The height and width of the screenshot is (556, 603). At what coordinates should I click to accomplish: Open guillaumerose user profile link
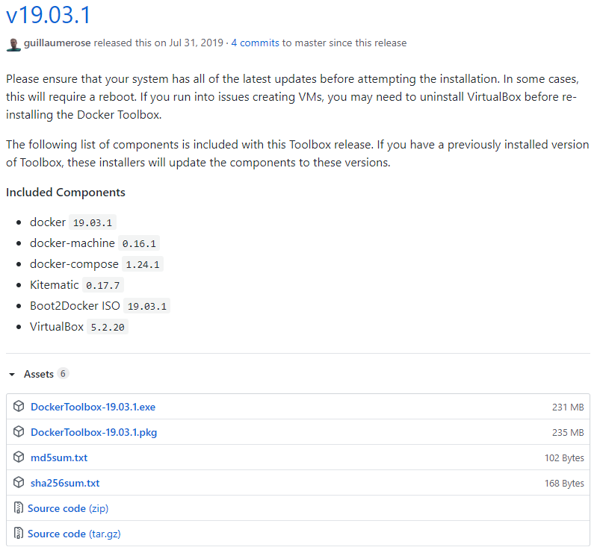point(58,43)
